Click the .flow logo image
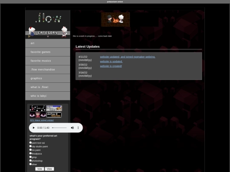Viewport: 230px width, 172px height. pos(49,18)
